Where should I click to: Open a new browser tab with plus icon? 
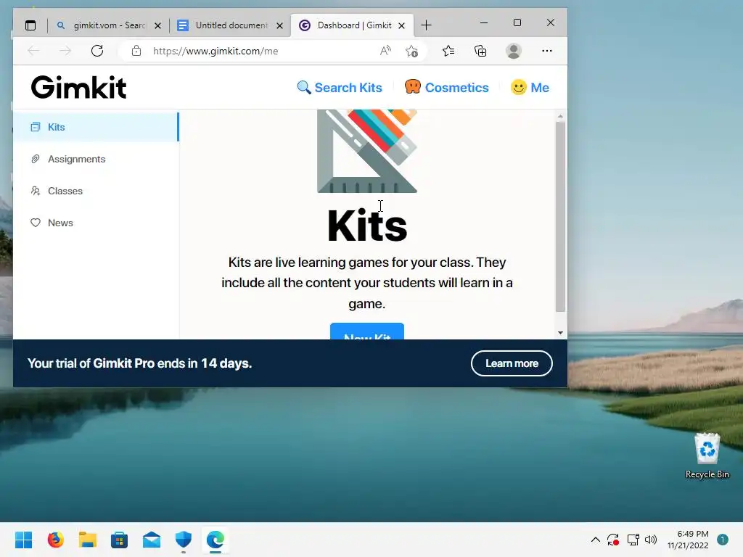pos(426,25)
